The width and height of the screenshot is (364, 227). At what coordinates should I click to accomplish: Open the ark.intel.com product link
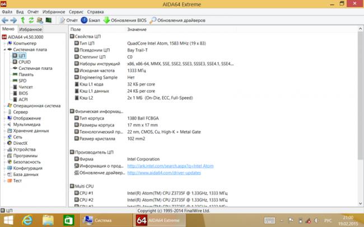[170, 166]
